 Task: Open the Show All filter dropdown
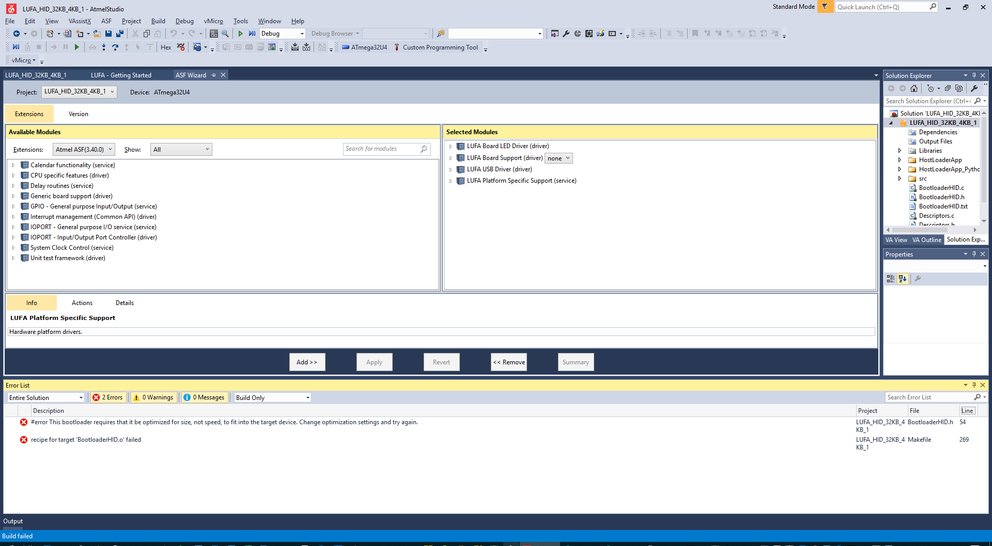pyautogui.click(x=181, y=150)
